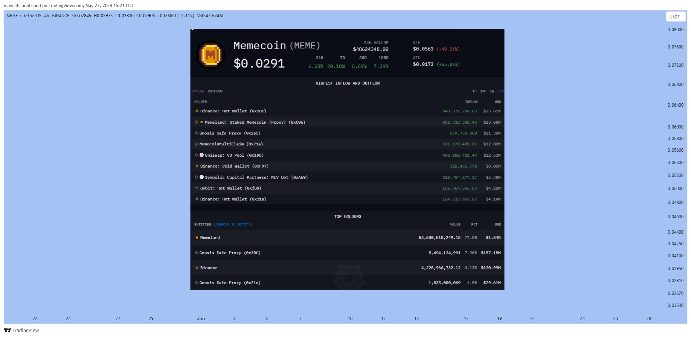Open Memeland: Staked Memecoin (Proxy) holder
This screenshot has height=337, width=691.
[255, 122]
